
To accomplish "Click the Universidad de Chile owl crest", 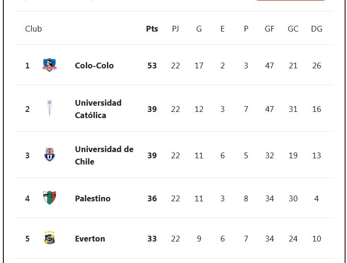I will pos(49,154).
